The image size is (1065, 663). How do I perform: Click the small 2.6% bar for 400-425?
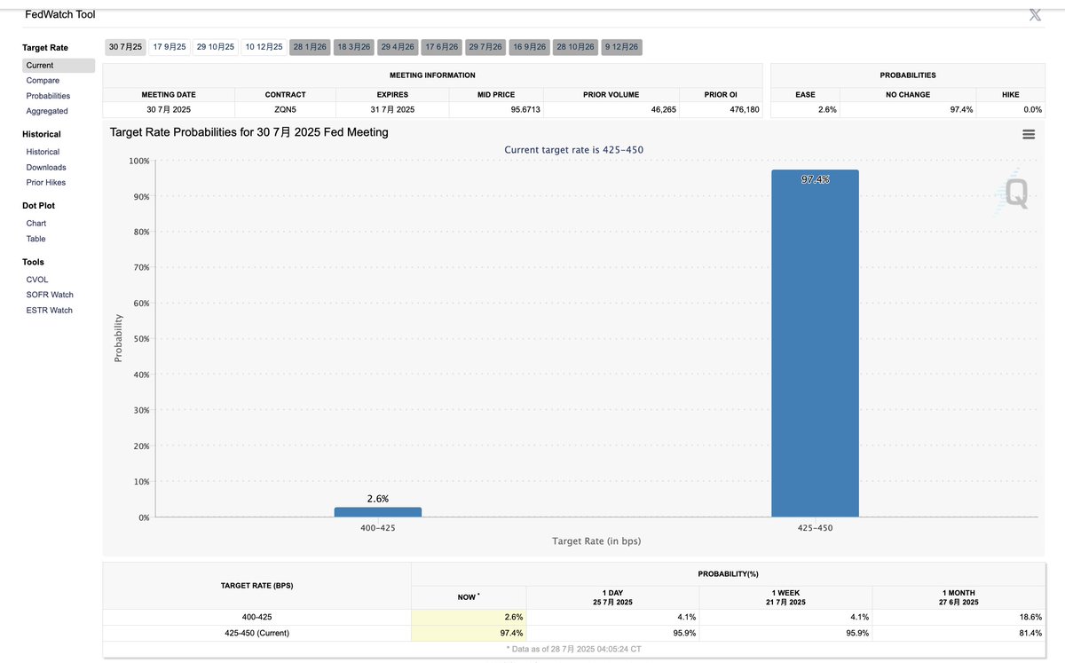pos(378,512)
